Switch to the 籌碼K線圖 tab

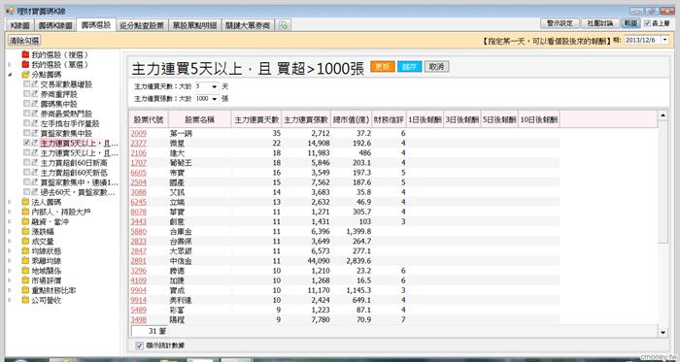tap(55, 25)
